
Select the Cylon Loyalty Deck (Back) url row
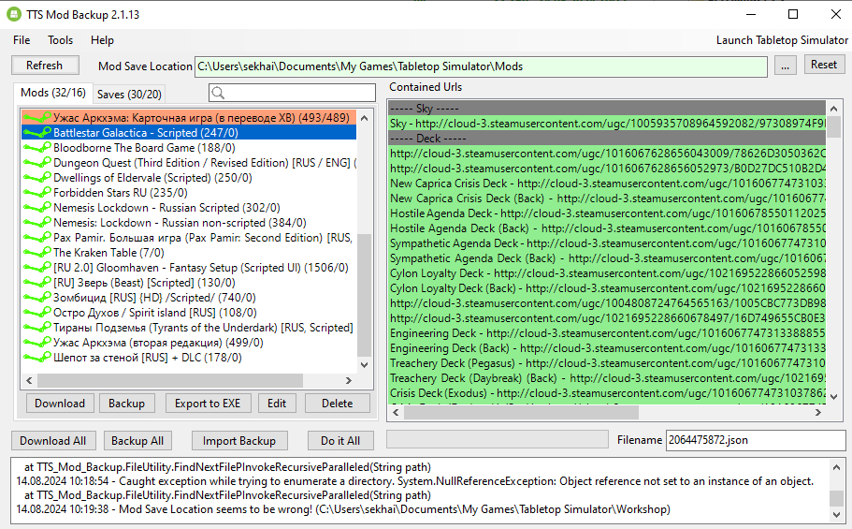click(607, 288)
